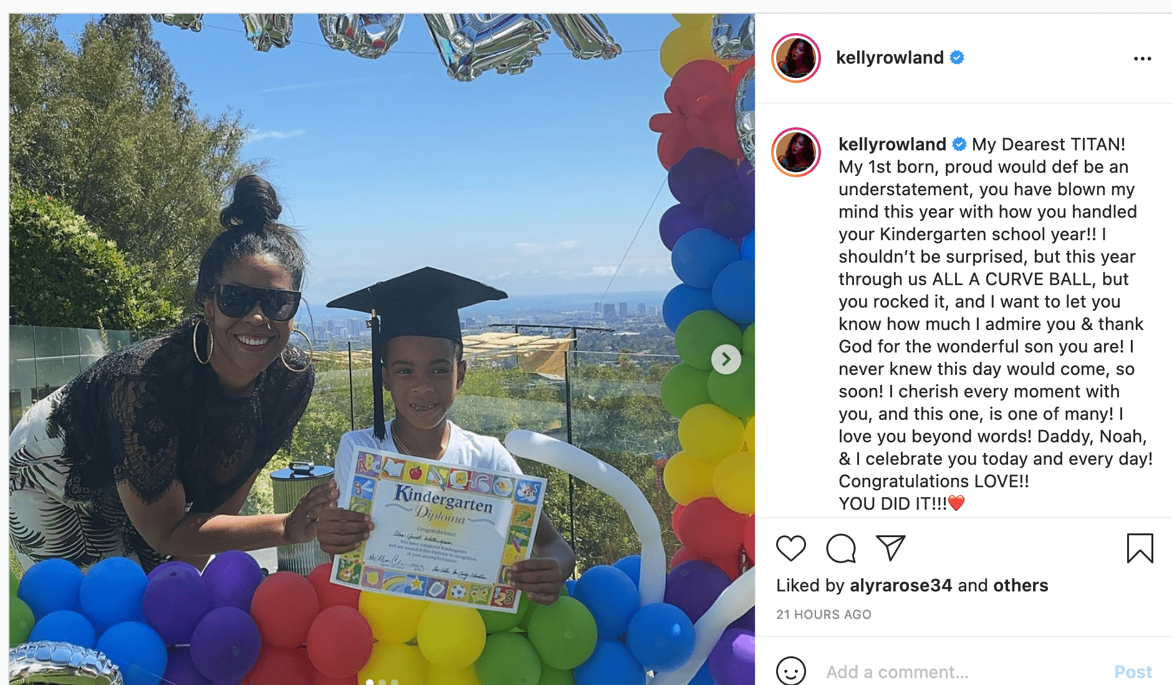
Task: Click the verified badge beside header username
Action: (957, 58)
